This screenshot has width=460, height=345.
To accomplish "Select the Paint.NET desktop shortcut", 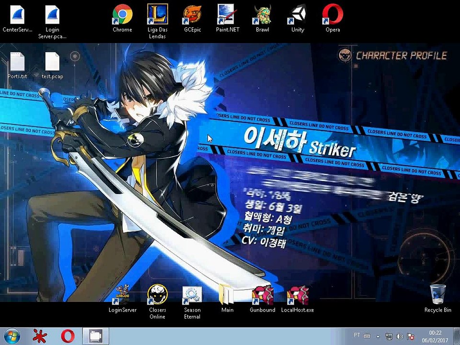I will 228,19.
